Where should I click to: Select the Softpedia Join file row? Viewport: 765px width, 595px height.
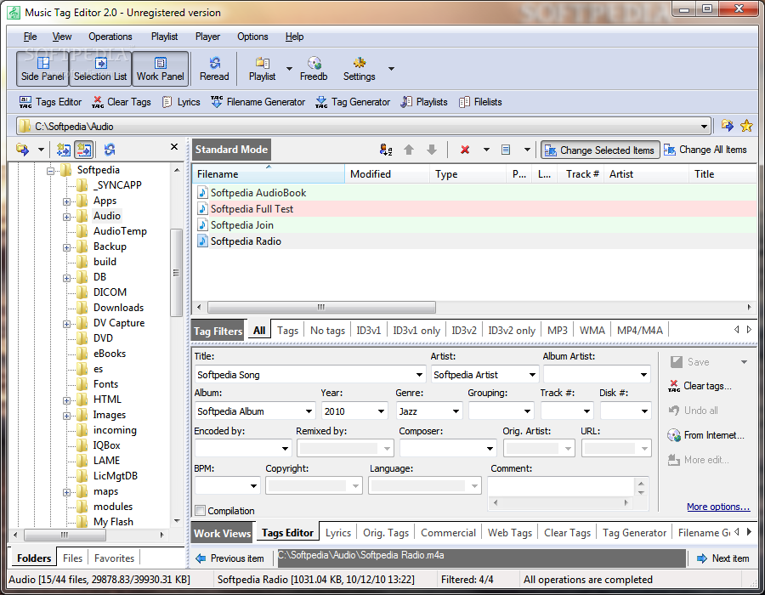tap(474, 225)
